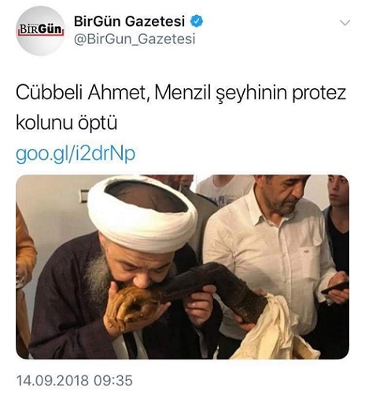Viewport: 365px width, 395px height.
Task: Click the wall light switch in photo
Action: [x=85, y=197]
